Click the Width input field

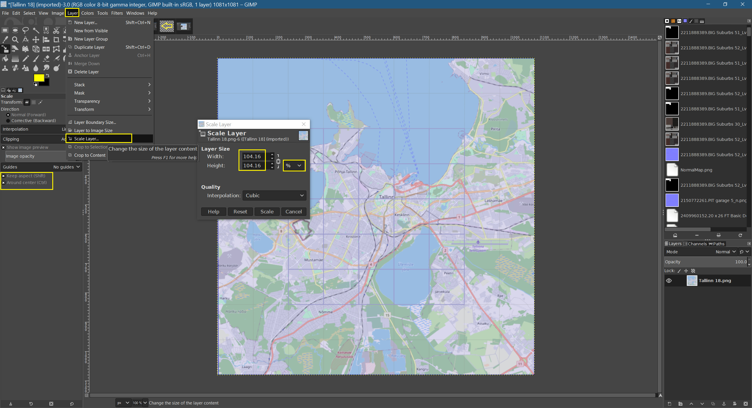[252, 156]
